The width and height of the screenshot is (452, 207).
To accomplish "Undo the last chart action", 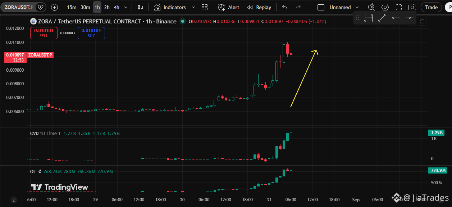I will coord(285,7).
